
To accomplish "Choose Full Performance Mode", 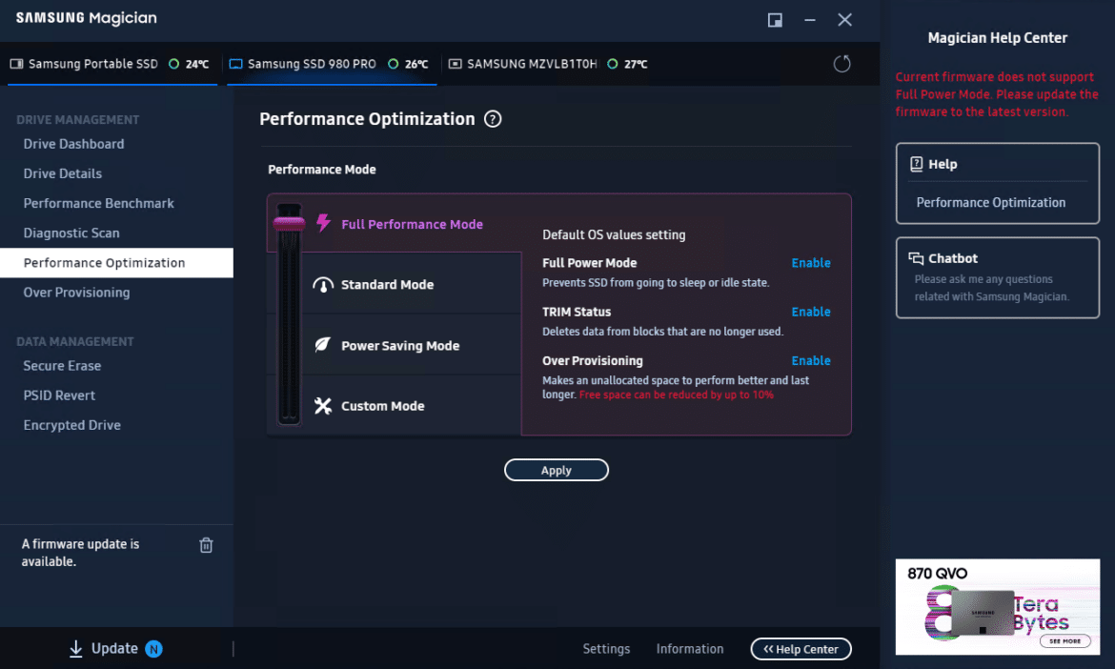I will point(412,224).
